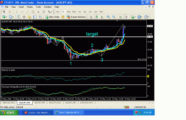Viewport: 186px width, 120px height.
Task: Switch chart to candlesticks style
Action: click(x=96, y=17)
